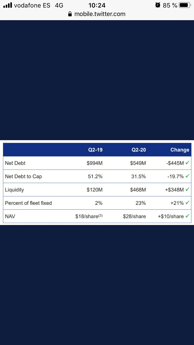Tap the cellular signal strength bars
194x345 pixels.
pyautogui.click(x=8, y=5)
